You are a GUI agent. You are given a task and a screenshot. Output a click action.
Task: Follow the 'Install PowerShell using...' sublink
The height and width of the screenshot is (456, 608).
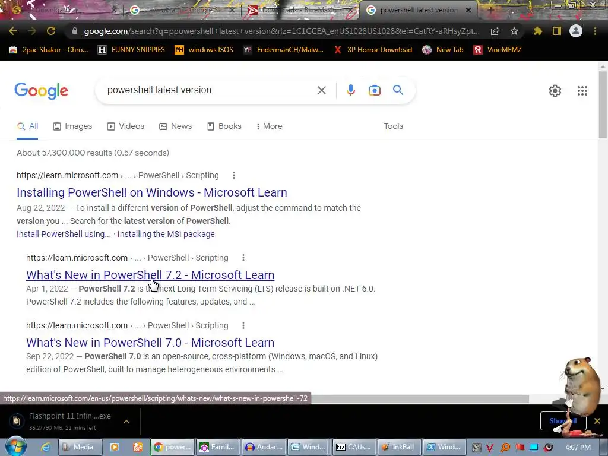(x=64, y=234)
